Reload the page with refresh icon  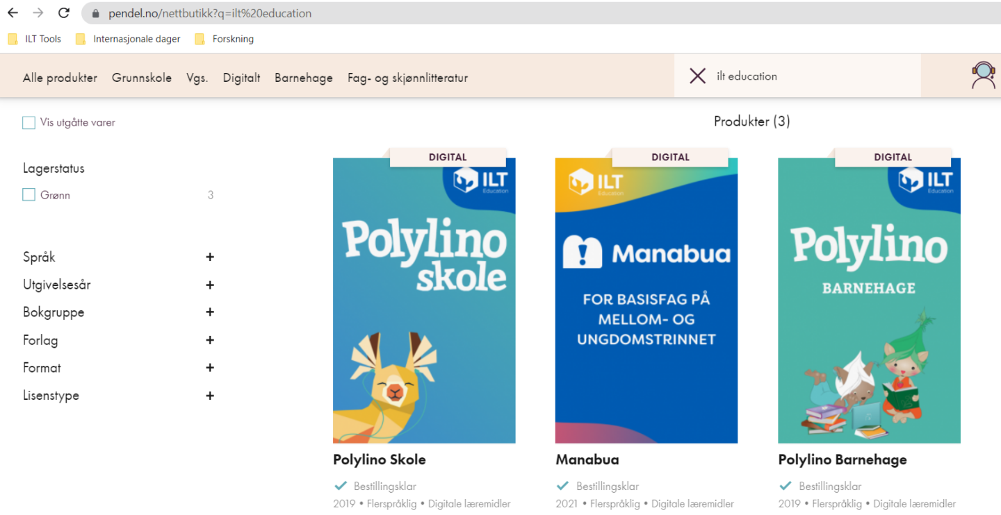click(x=64, y=13)
